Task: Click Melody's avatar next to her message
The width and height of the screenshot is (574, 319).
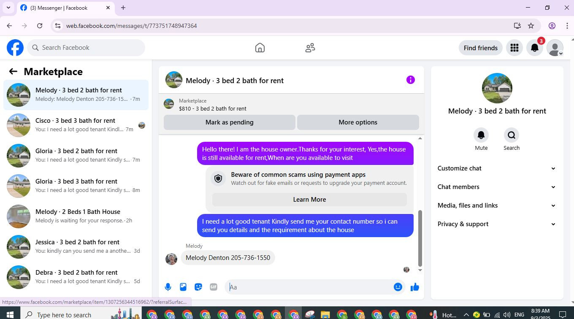Action: click(171, 259)
